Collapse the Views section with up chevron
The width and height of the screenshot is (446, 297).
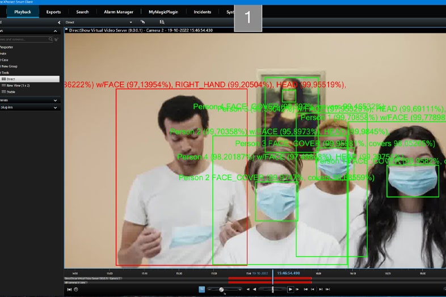click(55, 31)
